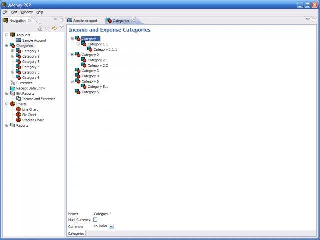Image resolution: width=320 pixels, height=240 pixels.
Task: Switch to the Sample Account tab
Action: coord(82,21)
